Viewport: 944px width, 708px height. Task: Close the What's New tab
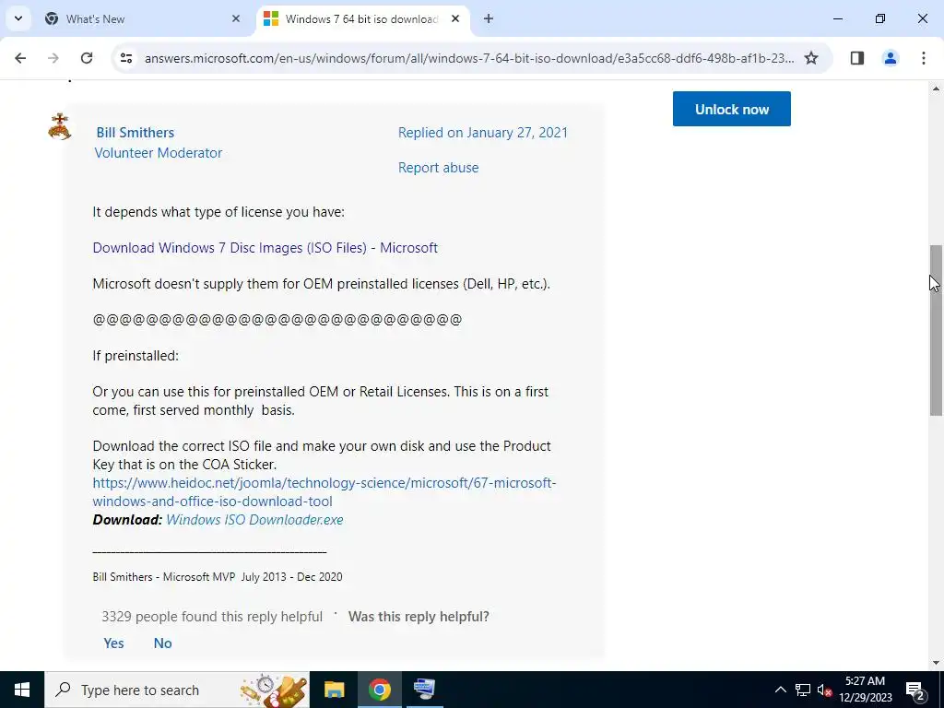pos(236,18)
